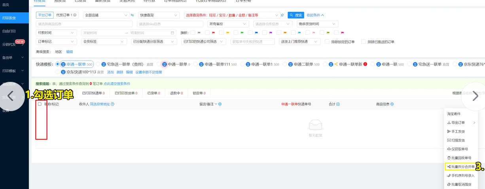Click the swap arrows icon after 全部店铺
Viewport: 485px width, 189px height.
[132, 15]
